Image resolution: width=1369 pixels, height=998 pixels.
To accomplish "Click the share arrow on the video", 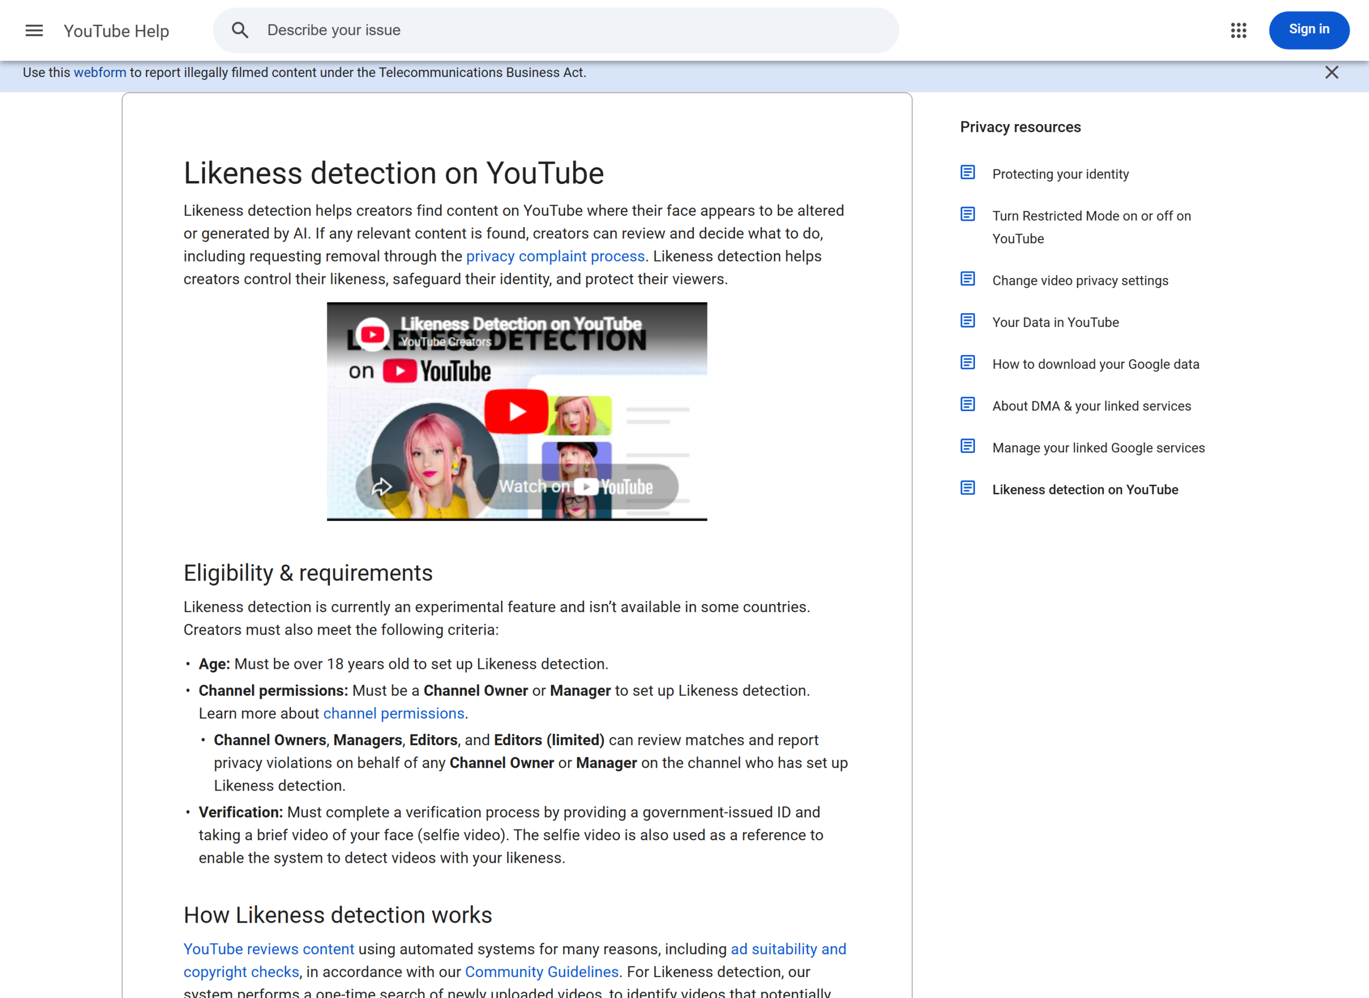I will coord(381,486).
